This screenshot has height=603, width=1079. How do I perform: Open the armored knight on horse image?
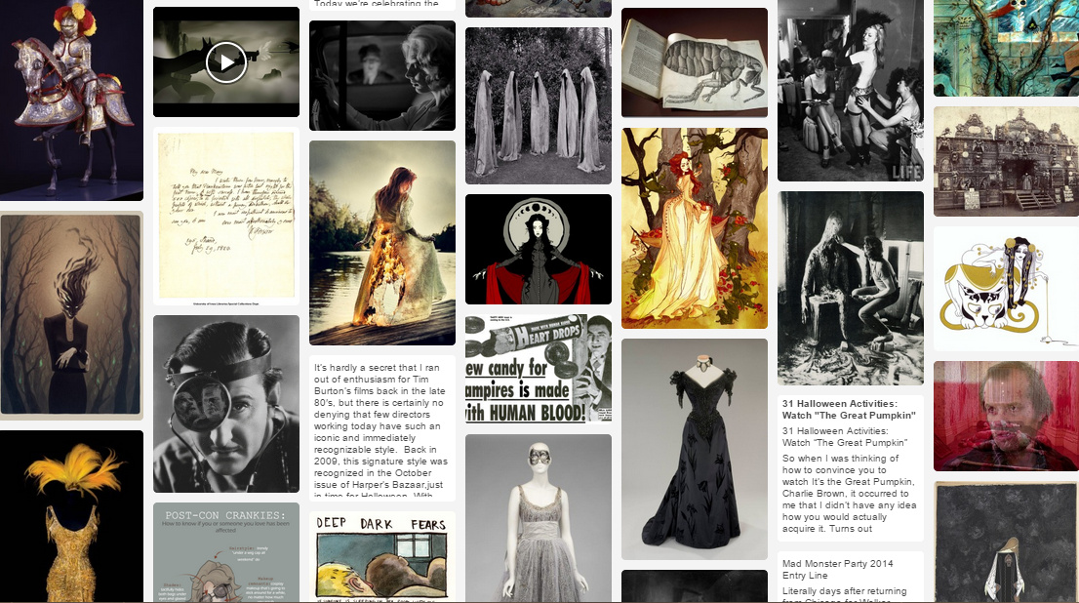tap(71, 98)
